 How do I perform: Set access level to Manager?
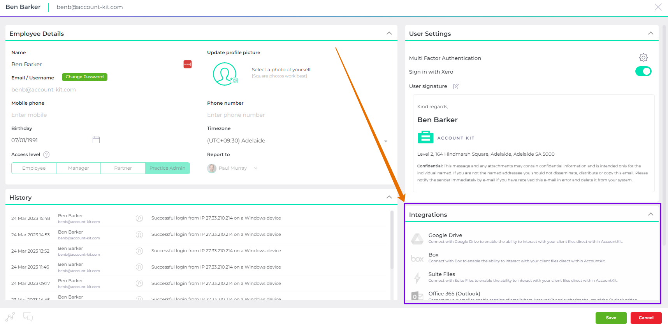pyautogui.click(x=79, y=168)
